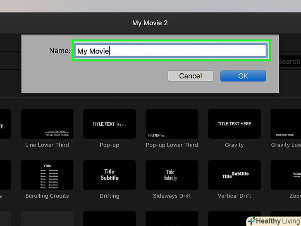Click the Cancel button

point(191,76)
